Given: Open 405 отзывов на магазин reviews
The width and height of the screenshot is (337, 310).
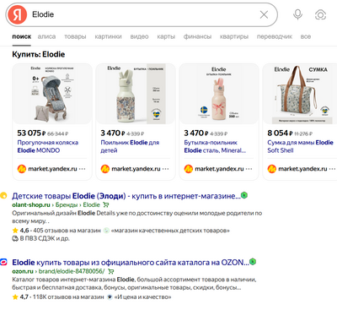Looking at the screenshot, I should (x=67, y=231).
